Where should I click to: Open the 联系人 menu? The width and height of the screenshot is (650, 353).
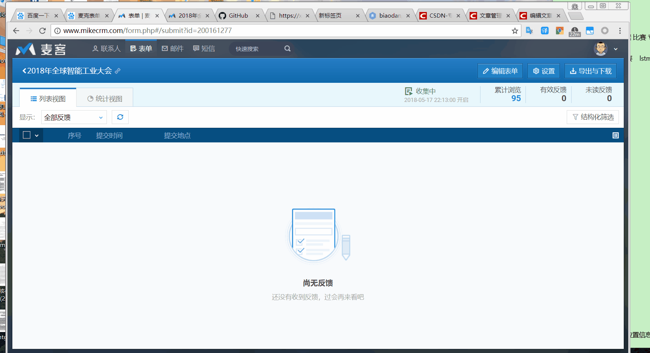pos(107,49)
